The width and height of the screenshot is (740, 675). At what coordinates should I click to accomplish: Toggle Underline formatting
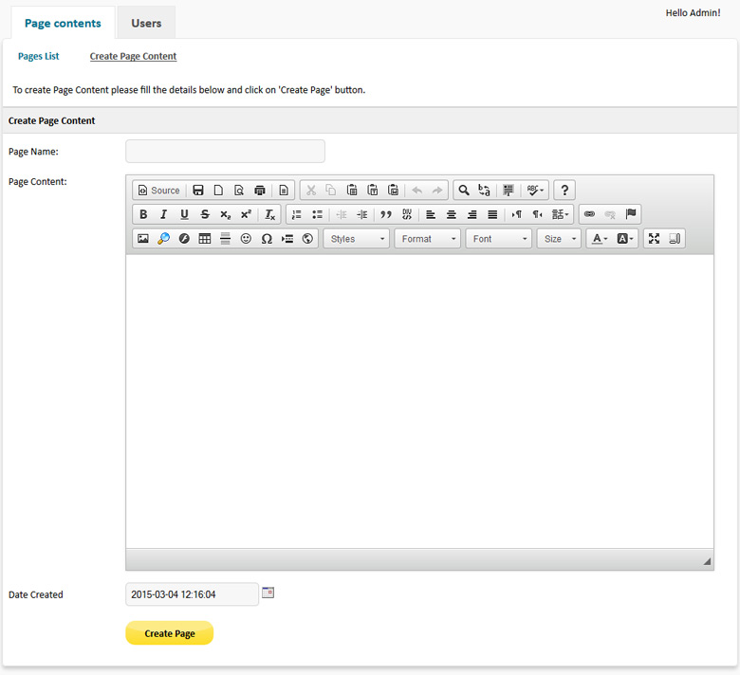click(185, 214)
